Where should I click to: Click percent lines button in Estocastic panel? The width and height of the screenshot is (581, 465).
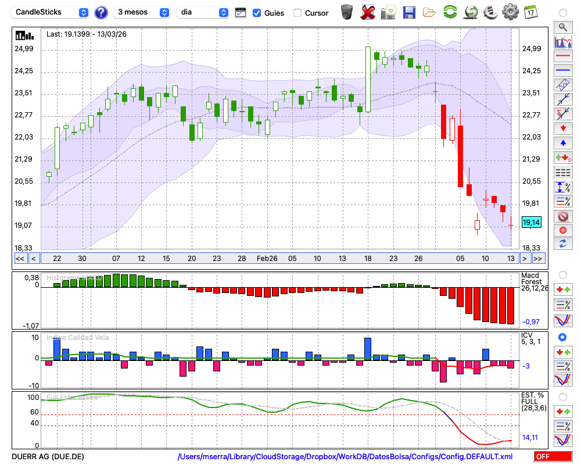[563, 426]
